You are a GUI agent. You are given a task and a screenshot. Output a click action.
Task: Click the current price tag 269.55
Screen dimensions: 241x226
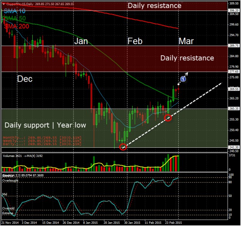(x=234, y=89)
